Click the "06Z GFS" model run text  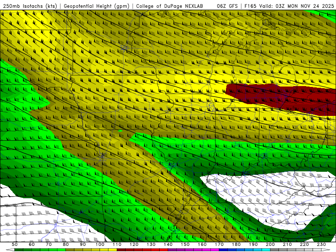click(227, 6)
